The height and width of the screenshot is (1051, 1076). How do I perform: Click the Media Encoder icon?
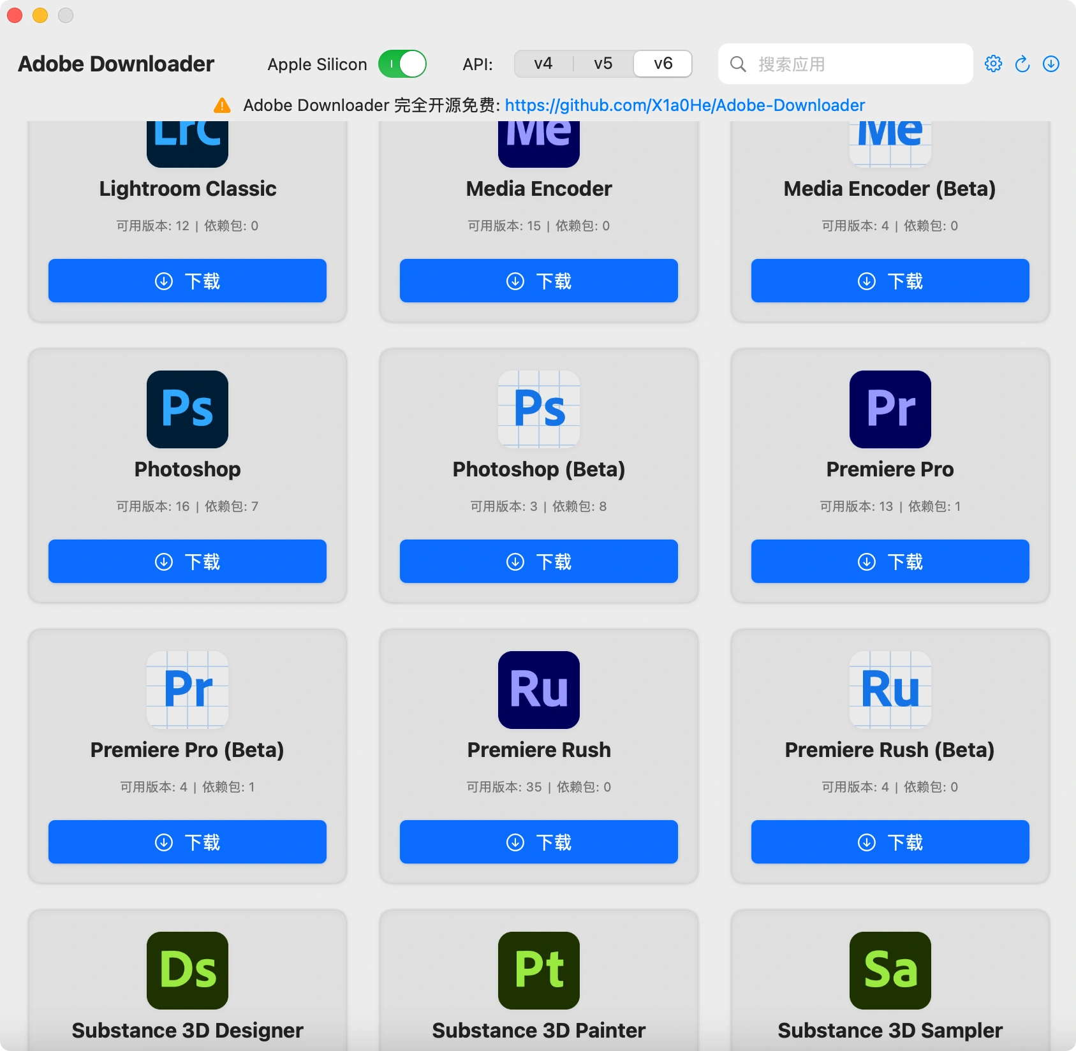539,144
